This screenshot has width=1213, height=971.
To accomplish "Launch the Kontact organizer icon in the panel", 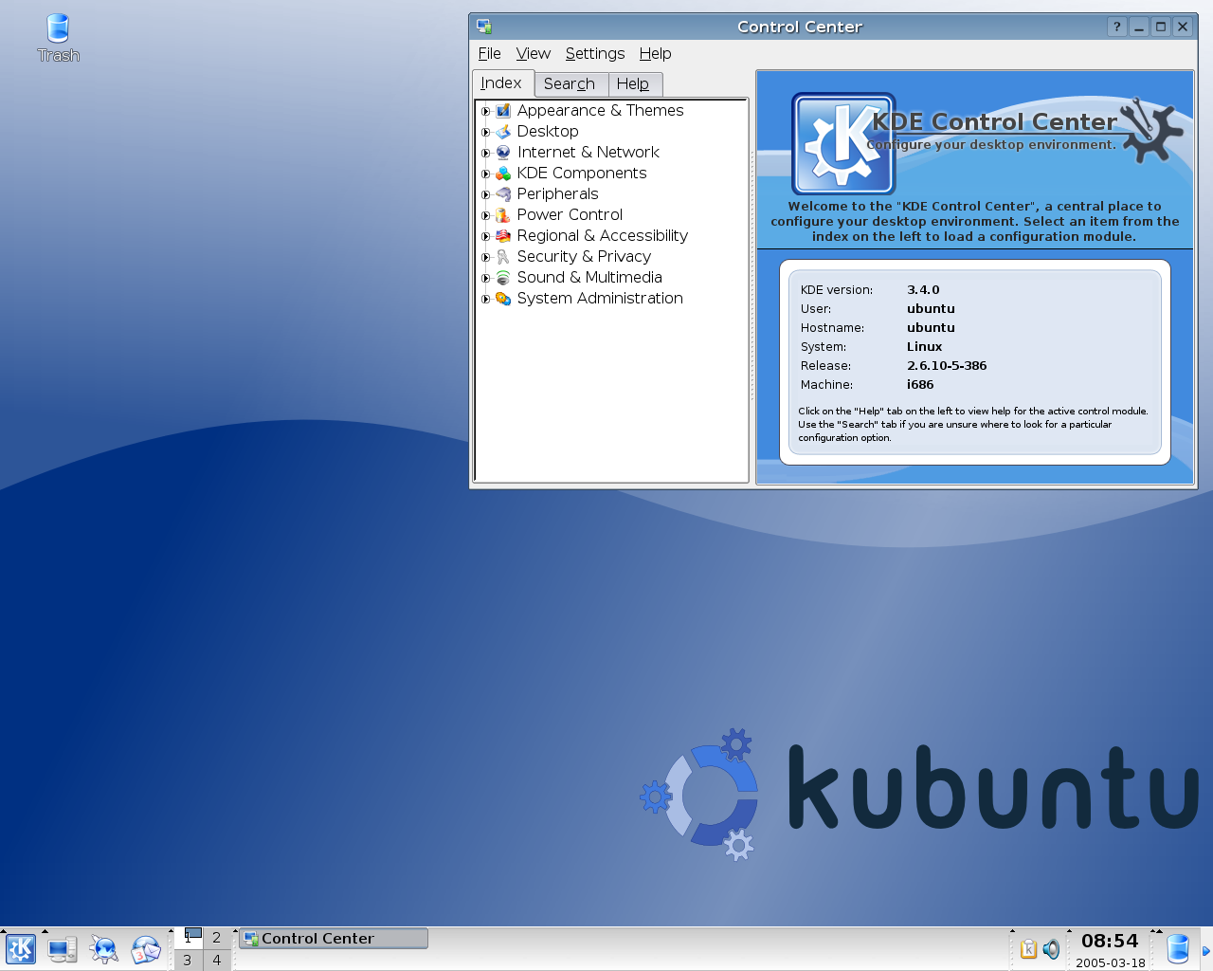I will tap(146, 949).
